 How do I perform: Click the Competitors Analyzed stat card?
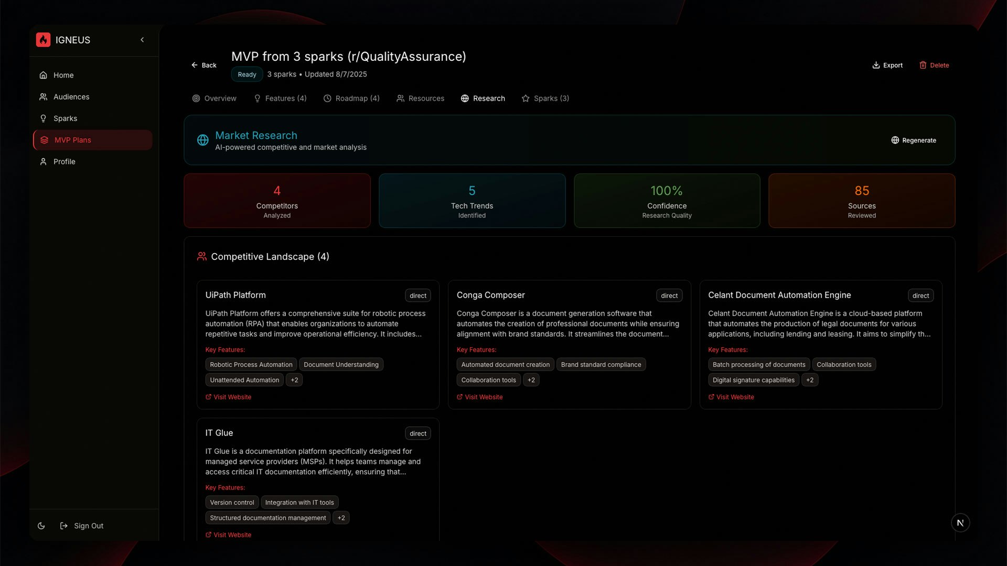click(x=277, y=201)
